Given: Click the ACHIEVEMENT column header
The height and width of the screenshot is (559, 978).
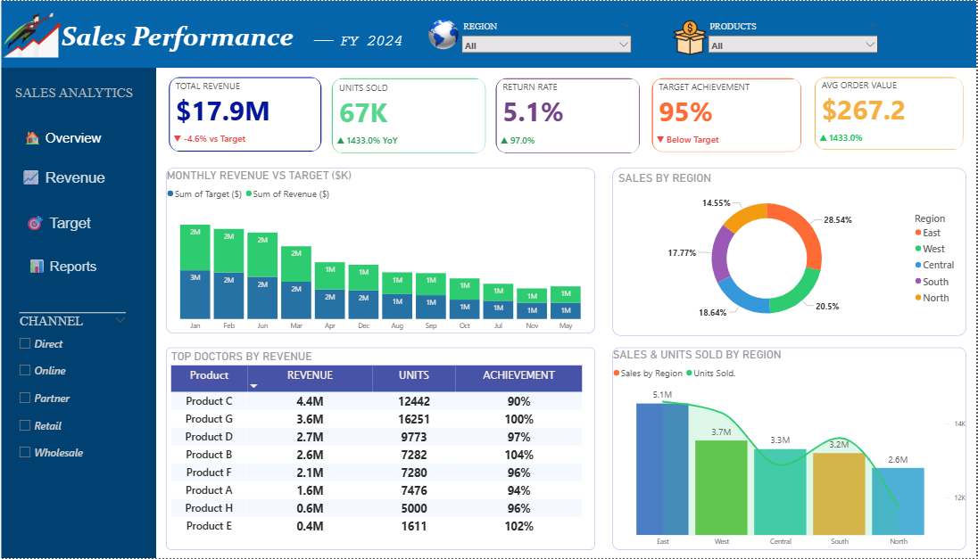Looking at the screenshot, I should coord(518,376).
